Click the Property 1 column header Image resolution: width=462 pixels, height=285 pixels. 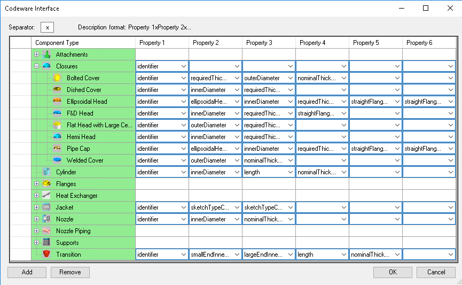tap(162, 43)
